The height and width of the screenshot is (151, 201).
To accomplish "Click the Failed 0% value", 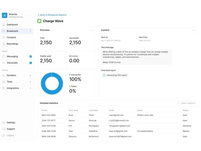I will coord(73,91).
